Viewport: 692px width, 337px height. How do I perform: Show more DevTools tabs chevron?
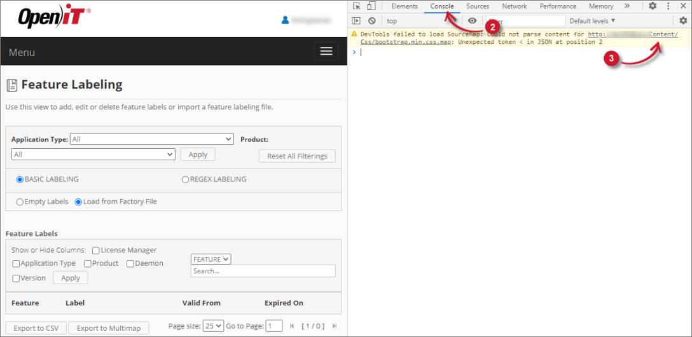627,6
